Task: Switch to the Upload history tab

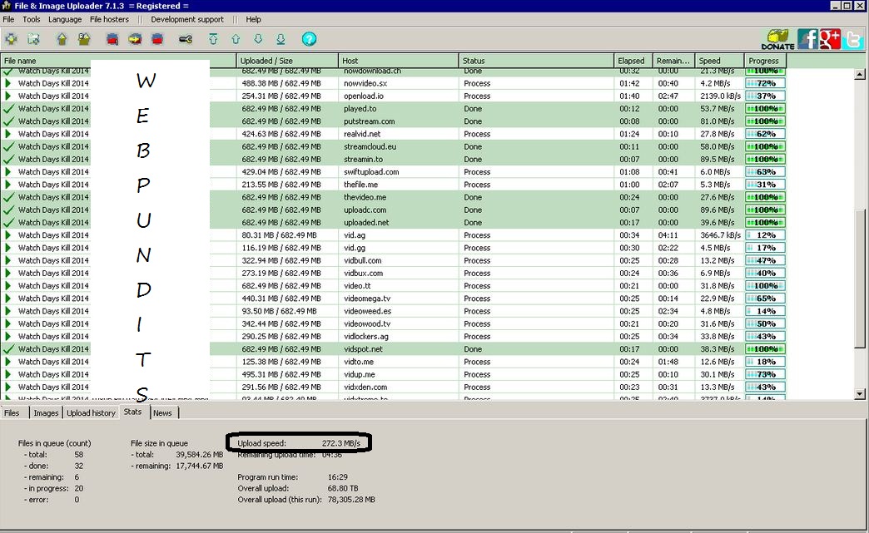Action: [x=91, y=413]
